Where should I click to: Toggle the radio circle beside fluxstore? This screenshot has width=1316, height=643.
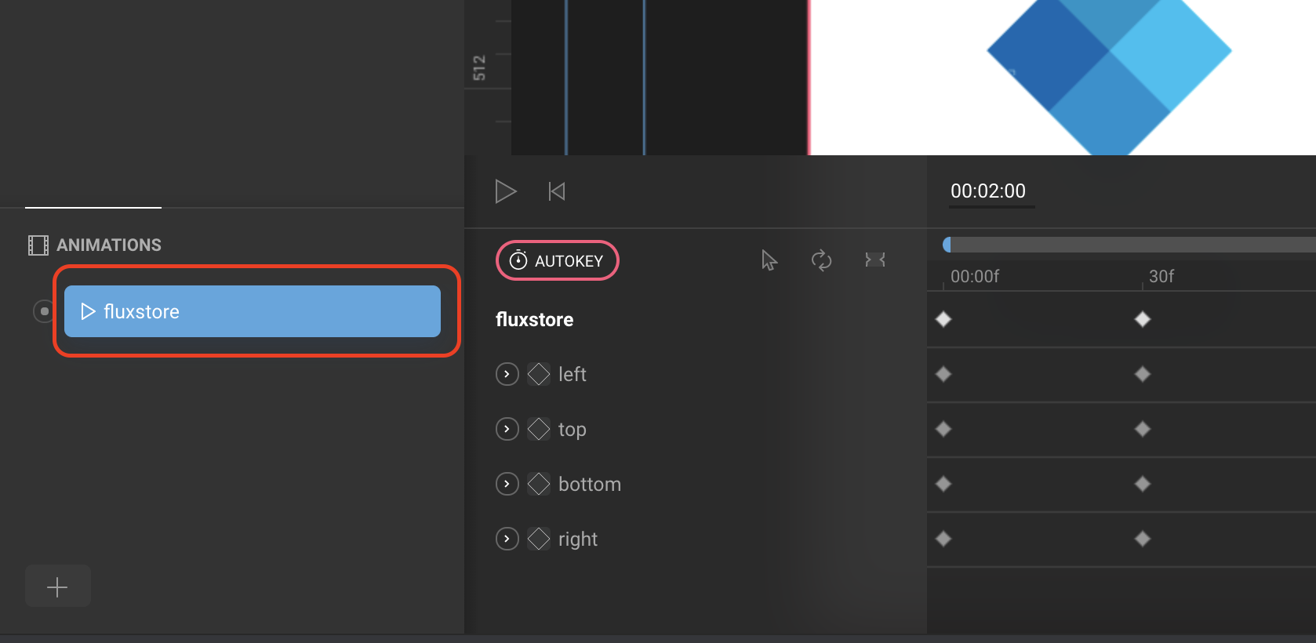pos(44,311)
